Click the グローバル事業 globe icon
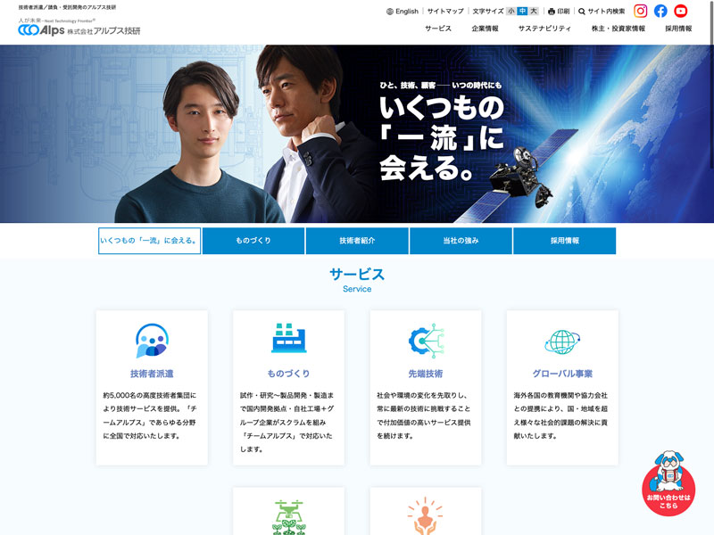Screen dimensions: 714x535 [562, 340]
